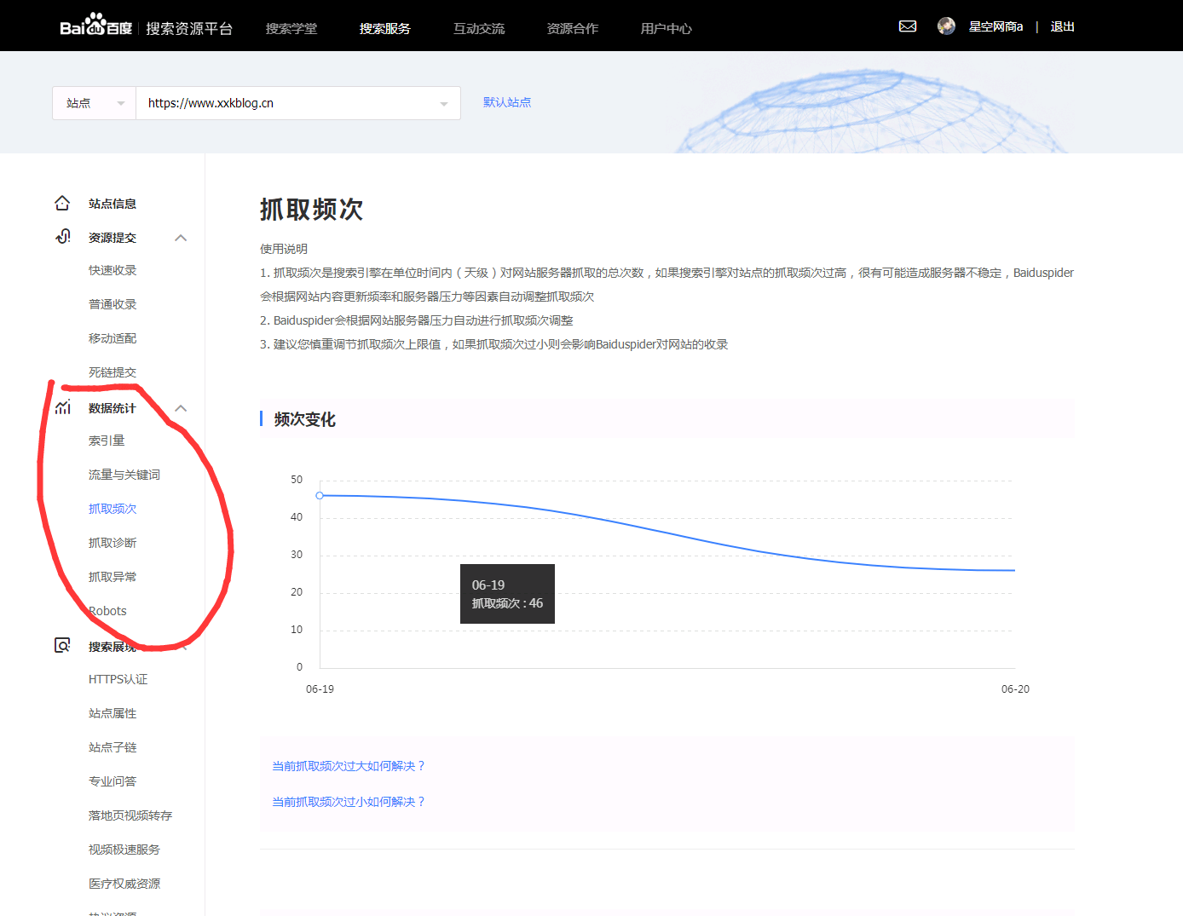Click the 搜索资源平台 title

coord(189,28)
